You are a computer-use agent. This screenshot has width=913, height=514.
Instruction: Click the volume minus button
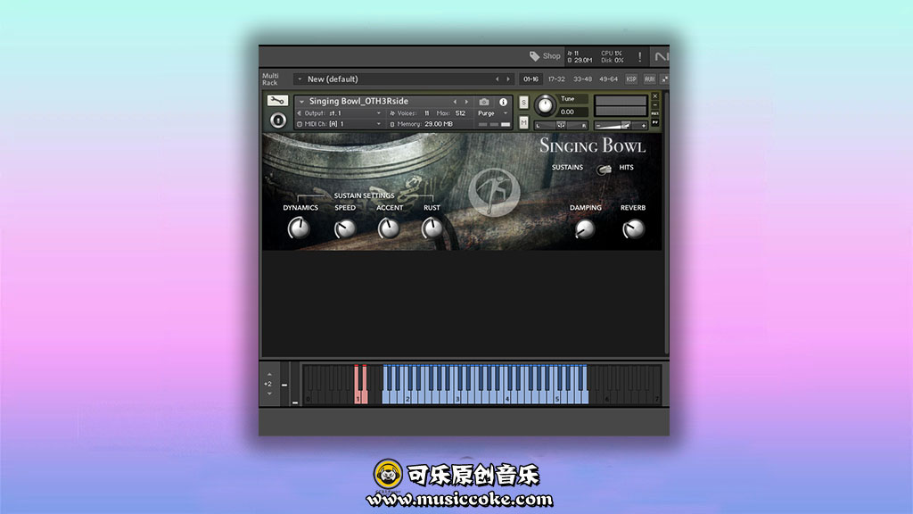point(597,125)
